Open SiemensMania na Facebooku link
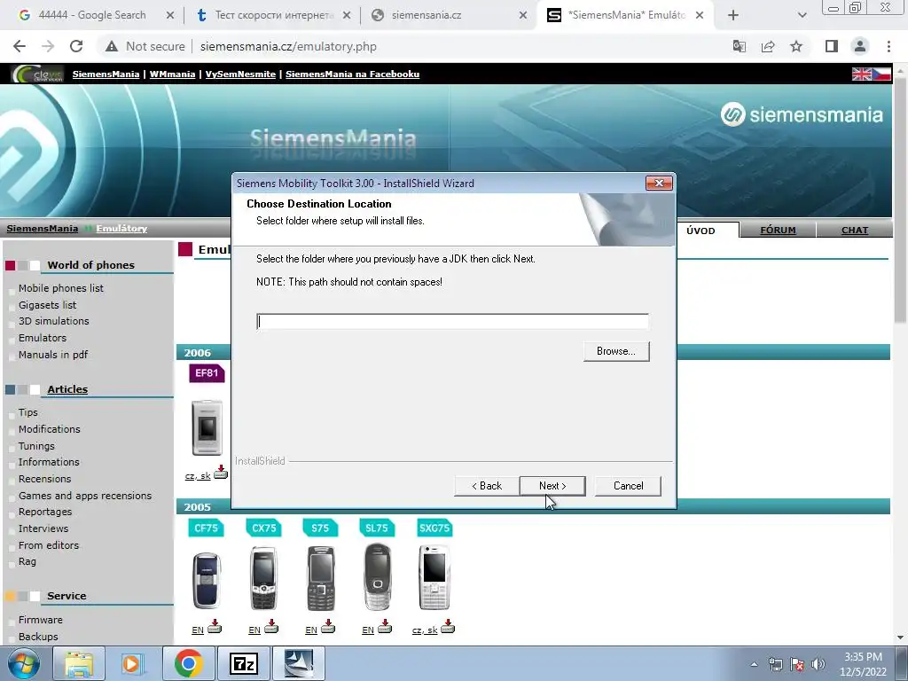Image resolution: width=908 pixels, height=681 pixels. coord(352,74)
